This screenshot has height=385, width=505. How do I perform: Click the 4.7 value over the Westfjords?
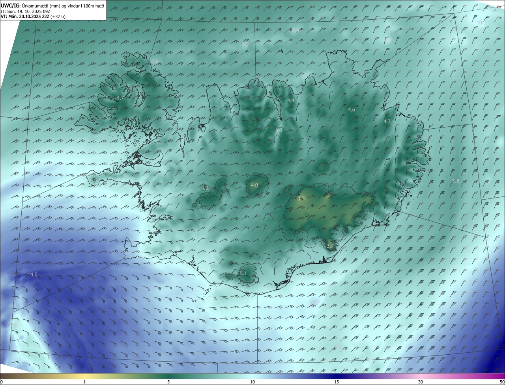[120, 98]
